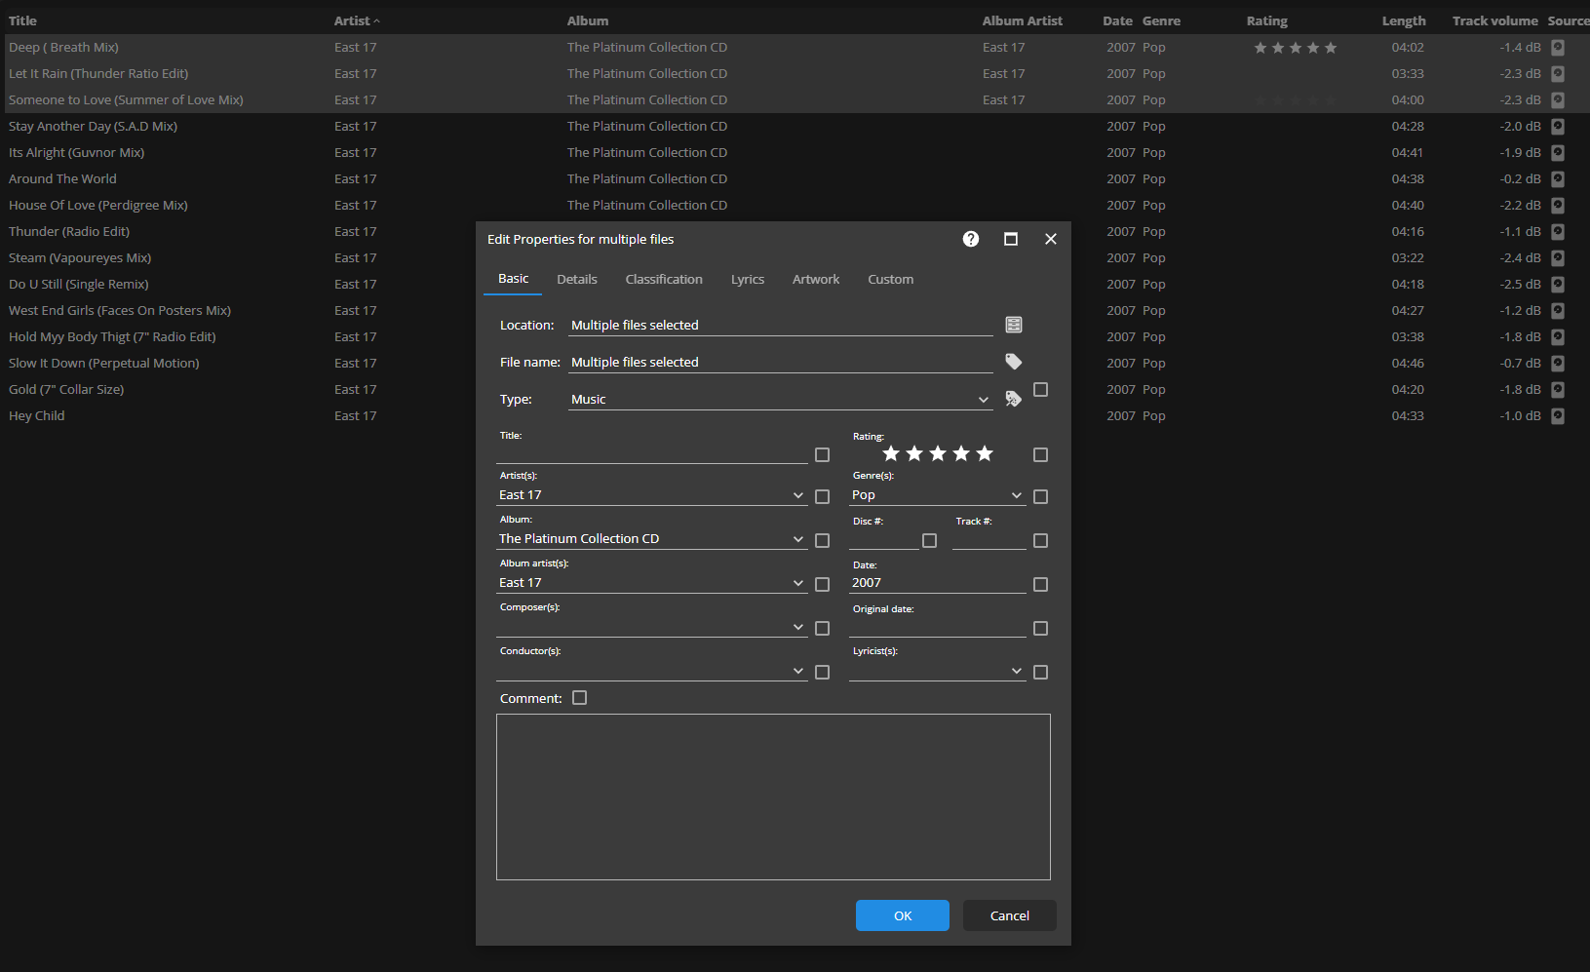
Task: Enable the Comment field checkbox
Action: tap(580, 698)
